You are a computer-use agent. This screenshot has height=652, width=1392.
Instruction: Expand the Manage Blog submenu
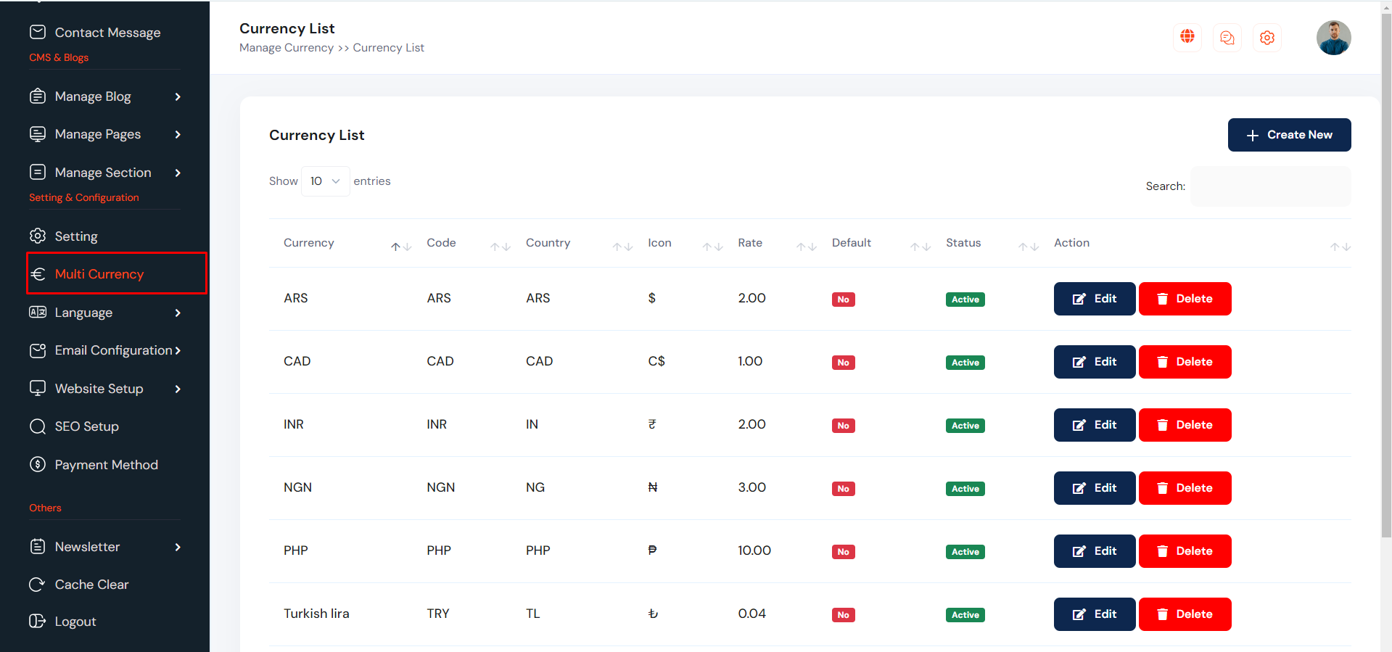pos(178,96)
